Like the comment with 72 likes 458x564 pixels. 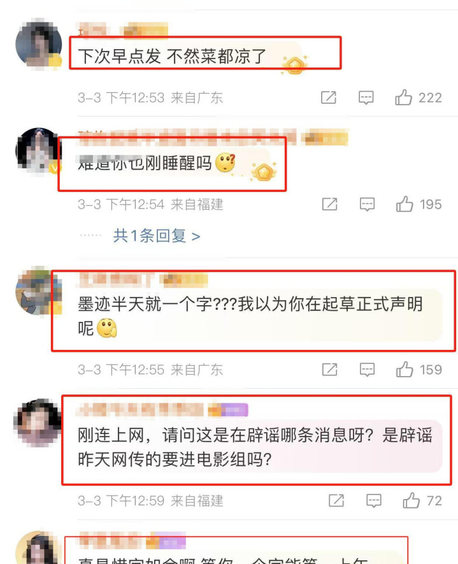pyautogui.click(x=411, y=500)
